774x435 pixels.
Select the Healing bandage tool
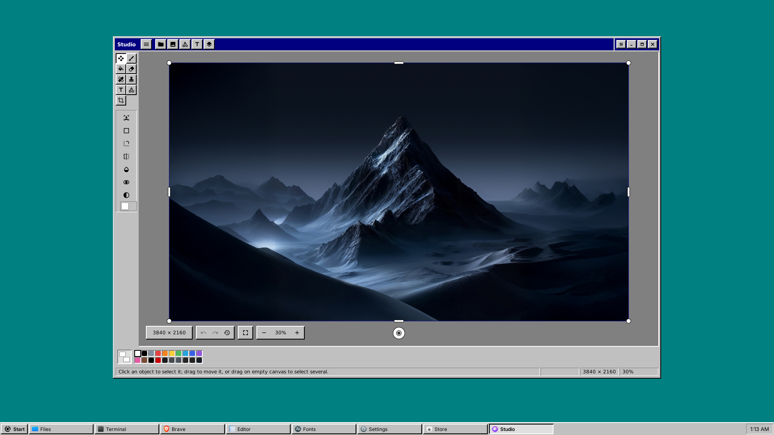pyautogui.click(x=121, y=79)
